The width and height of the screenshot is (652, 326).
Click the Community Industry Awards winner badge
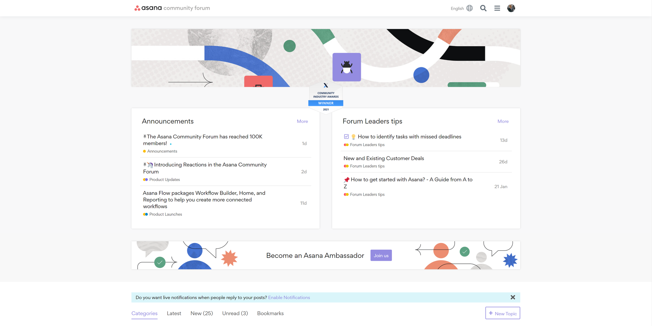(x=326, y=98)
